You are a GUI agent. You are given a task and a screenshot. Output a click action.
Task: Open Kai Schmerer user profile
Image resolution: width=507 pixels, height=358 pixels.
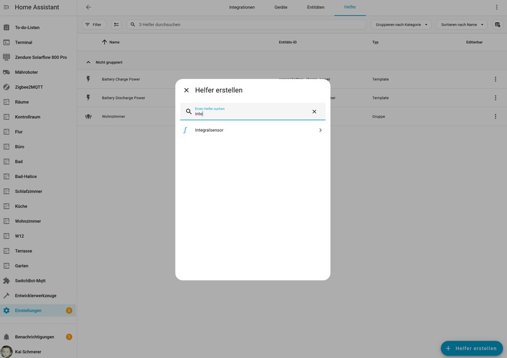pyautogui.click(x=28, y=352)
